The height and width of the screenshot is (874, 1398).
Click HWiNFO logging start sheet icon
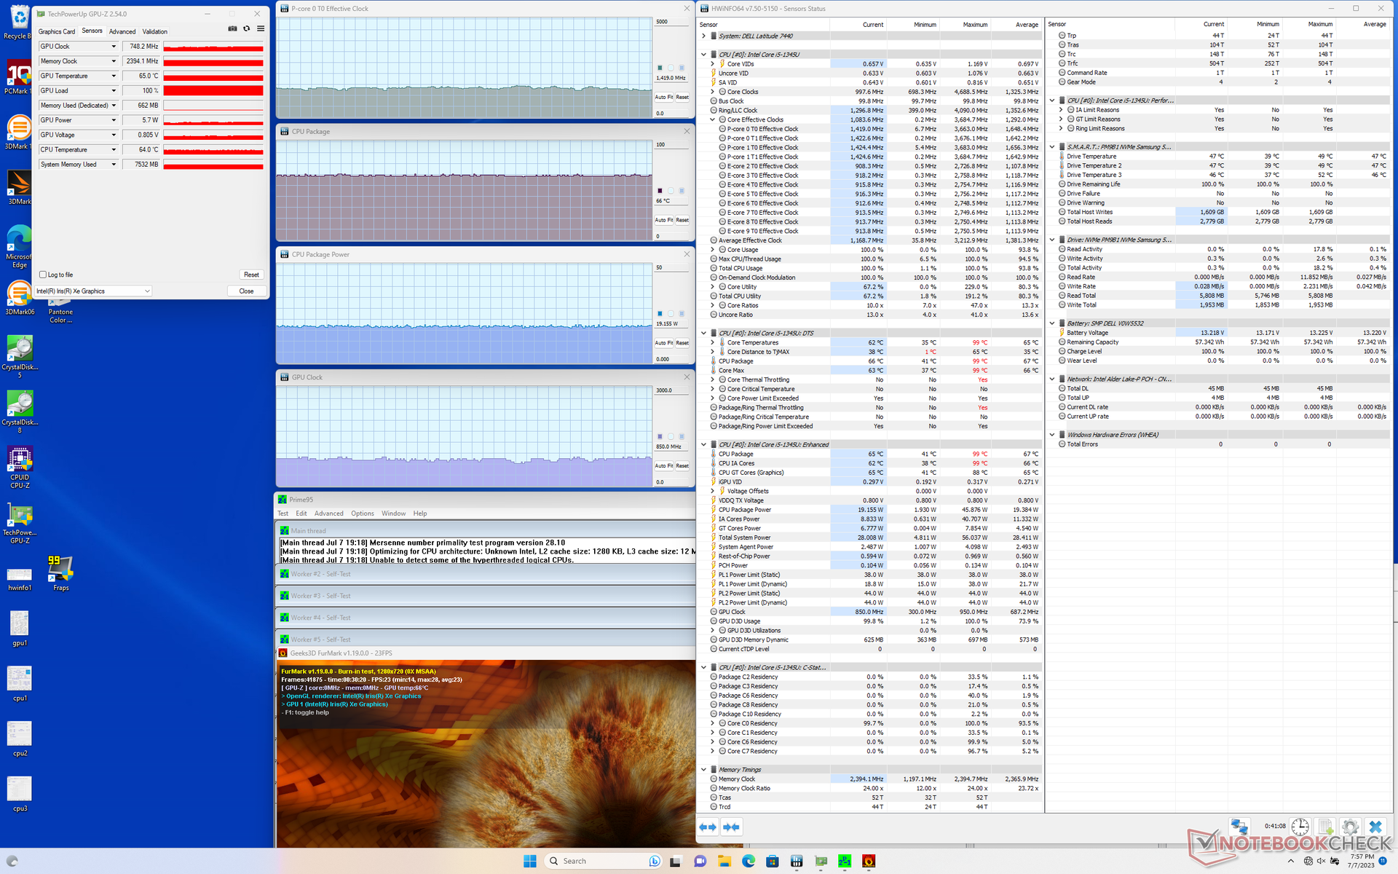coord(1325,827)
